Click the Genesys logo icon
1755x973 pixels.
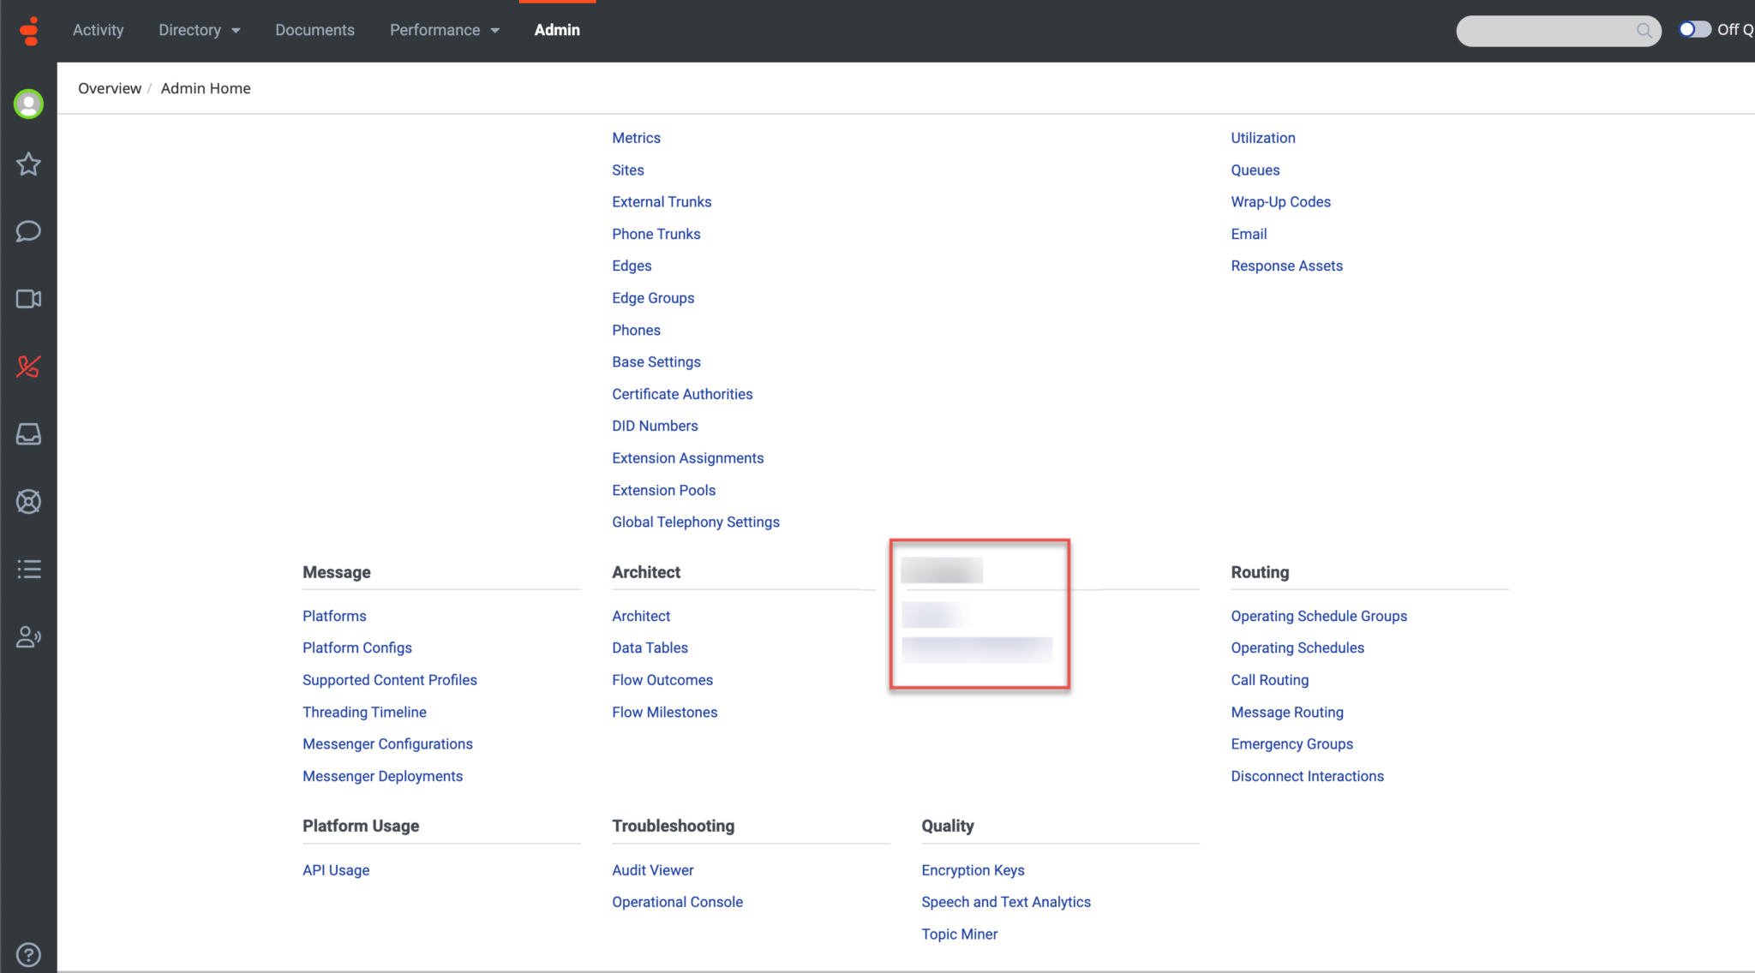(x=28, y=30)
